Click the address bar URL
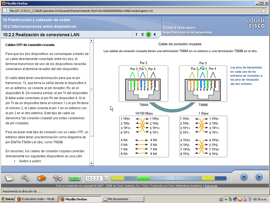 81,11
